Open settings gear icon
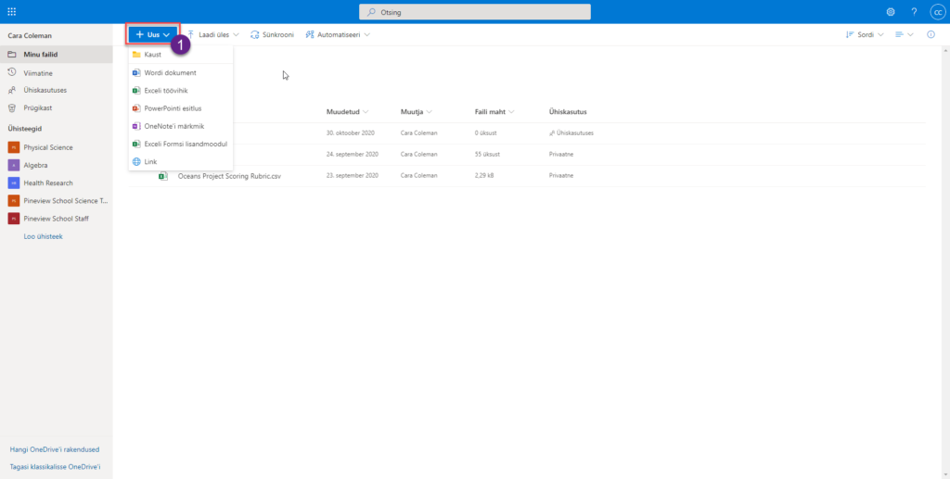Viewport: 950px width, 479px height. coord(891,11)
